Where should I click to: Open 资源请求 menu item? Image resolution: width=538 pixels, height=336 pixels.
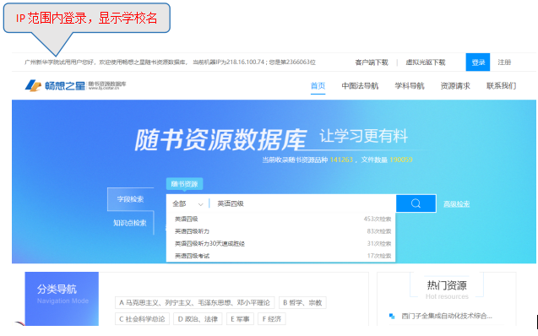pyautogui.click(x=455, y=86)
